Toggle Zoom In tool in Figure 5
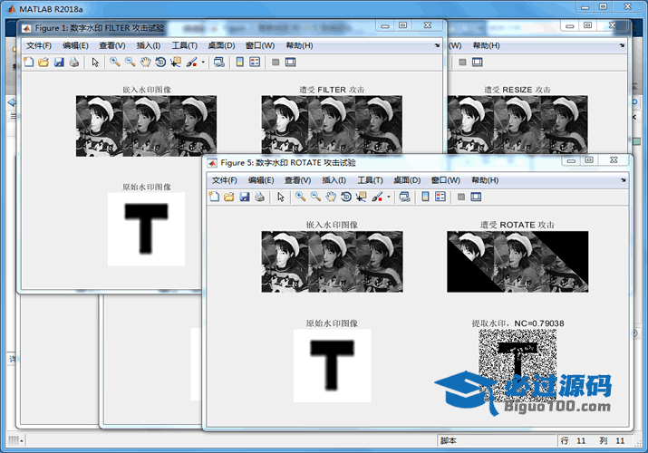 click(x=299, y=197)
